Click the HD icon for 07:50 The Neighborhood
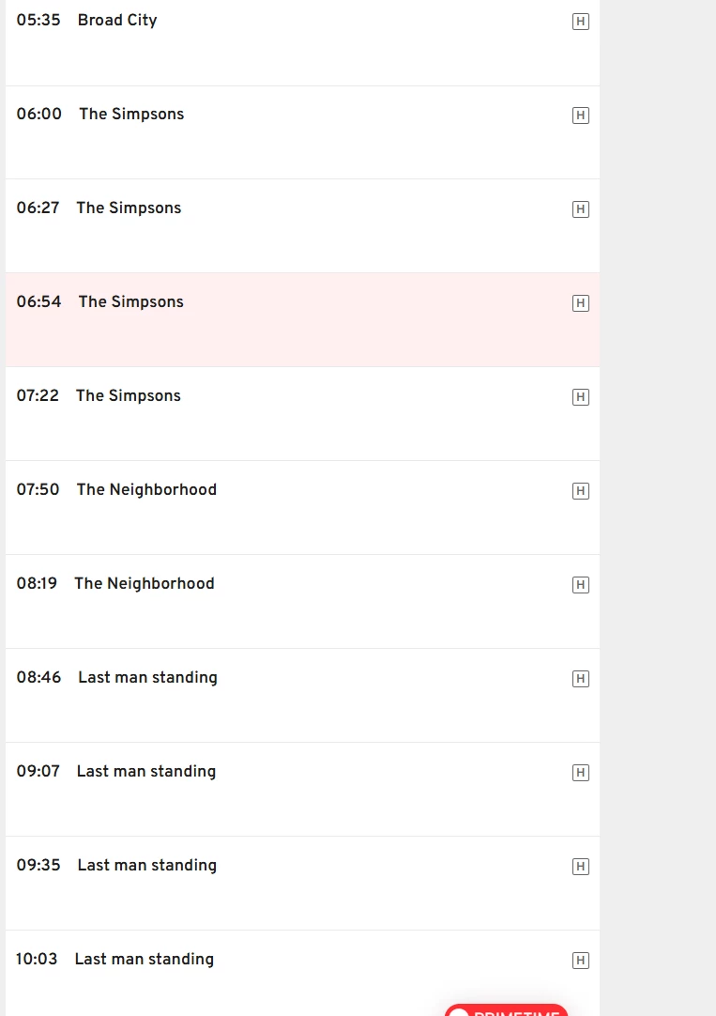The width and height of the screenshot is (716, 1016). pyautogui.click(x=581, y=491)
